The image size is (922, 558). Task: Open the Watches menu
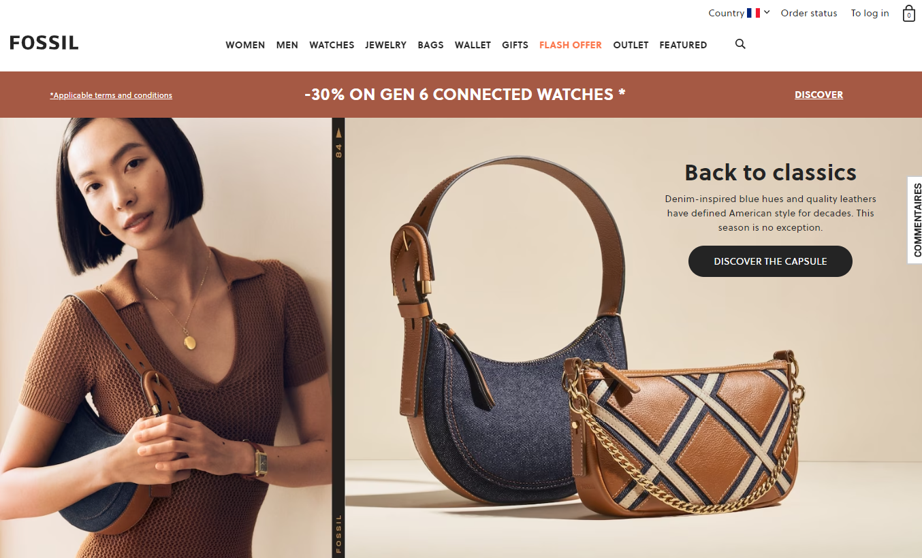click(332, 45)
